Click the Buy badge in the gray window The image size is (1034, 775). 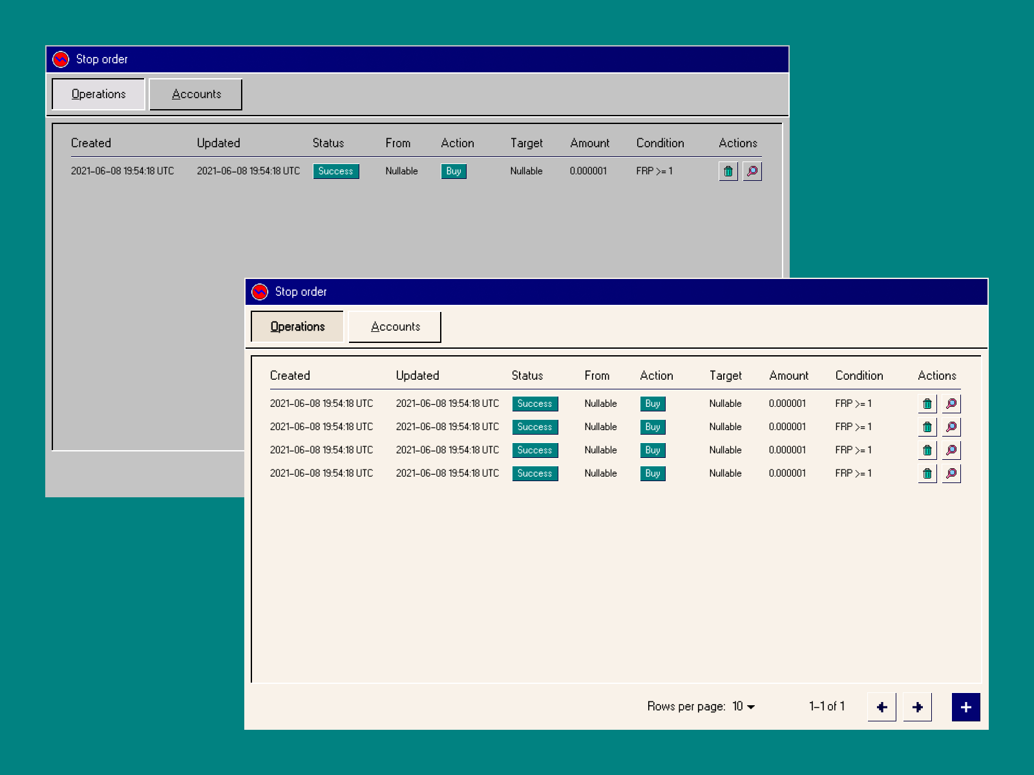coord(453,171)
